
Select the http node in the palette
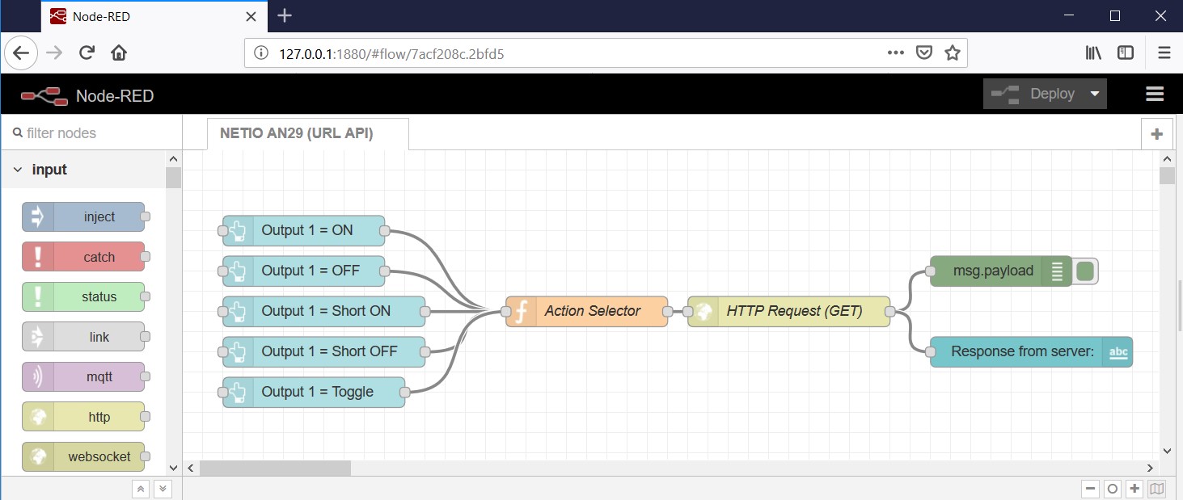click(84, 417)
